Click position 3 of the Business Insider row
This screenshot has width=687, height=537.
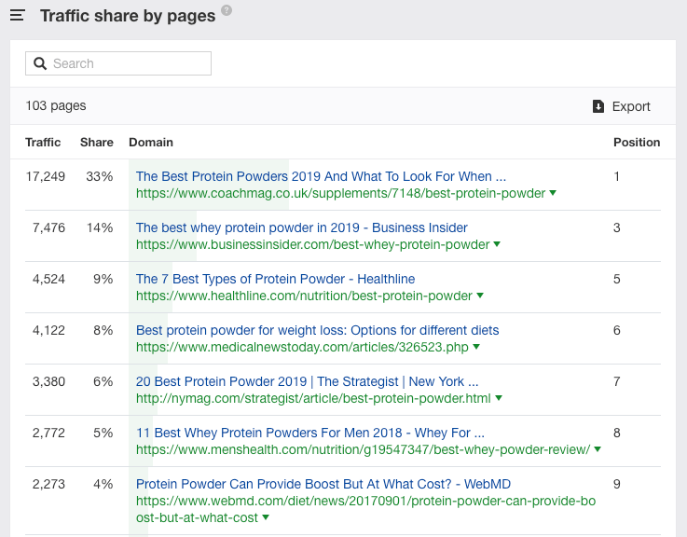coord(616,227)
